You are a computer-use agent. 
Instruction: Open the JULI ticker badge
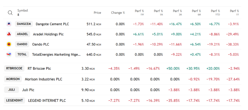tap(11, 90)
